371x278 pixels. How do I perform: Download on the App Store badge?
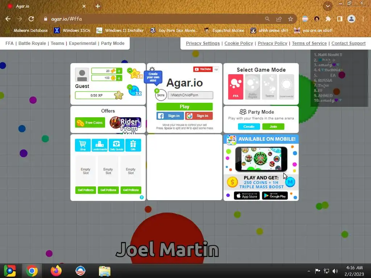click(x=247, y=196)
